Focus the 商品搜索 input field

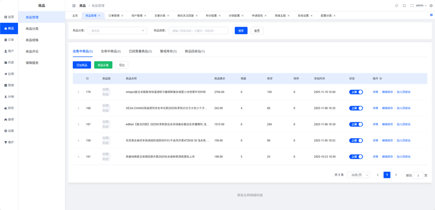pyautogui.click(x=198, y=30)
